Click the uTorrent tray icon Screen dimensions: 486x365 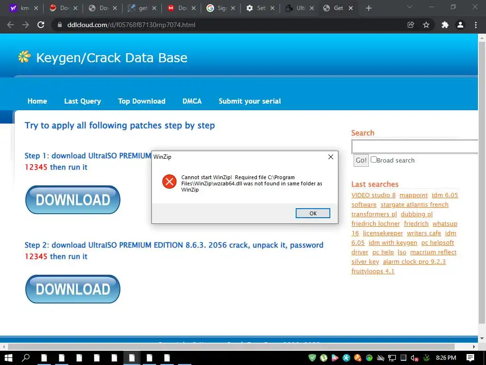pos(324,358)
